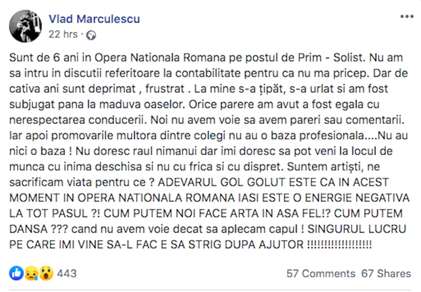This screenshot has height=292, width=421.
Task: View the 443 reactions list
Action: coord(66,273)
